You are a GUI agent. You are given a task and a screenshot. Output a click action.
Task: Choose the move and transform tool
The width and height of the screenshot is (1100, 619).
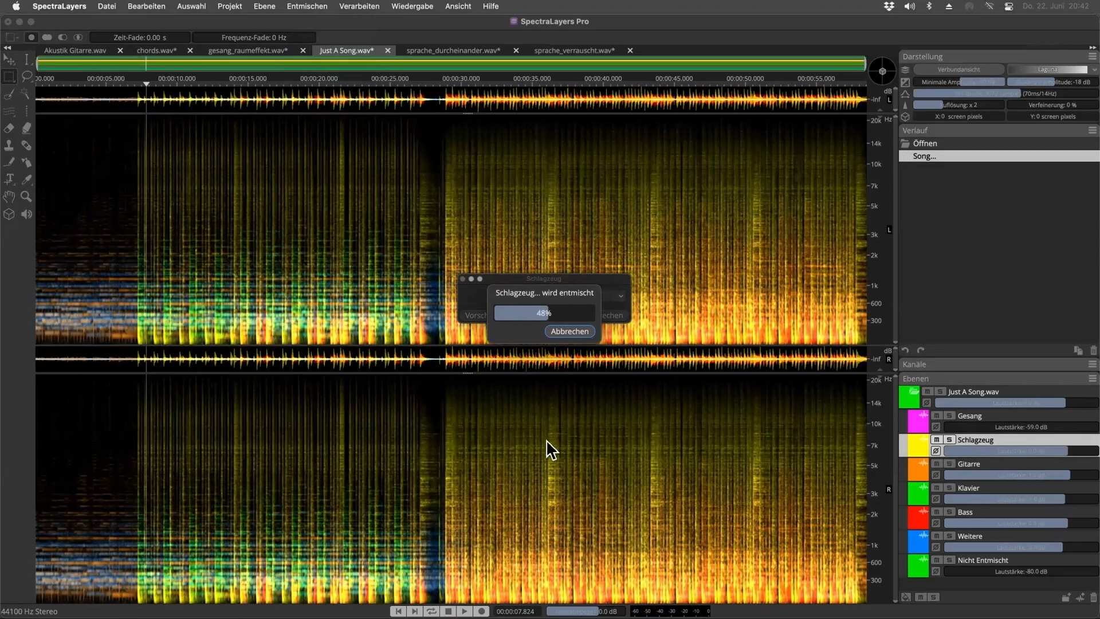(x=9, y=60)
